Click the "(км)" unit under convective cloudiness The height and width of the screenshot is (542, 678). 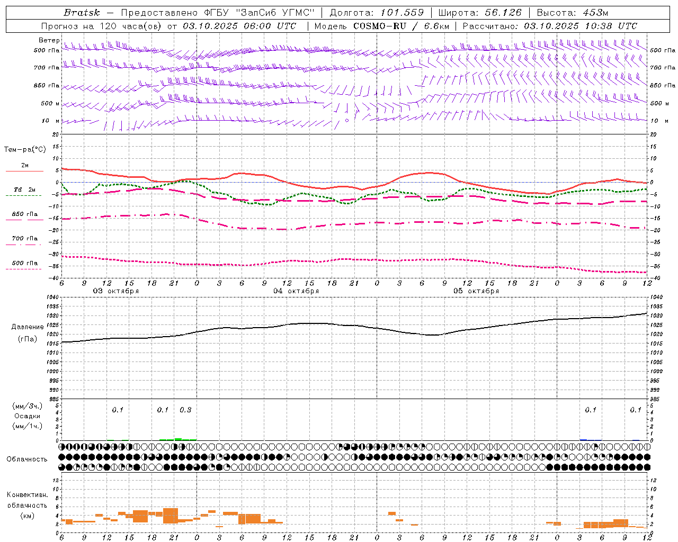(27, 516)
